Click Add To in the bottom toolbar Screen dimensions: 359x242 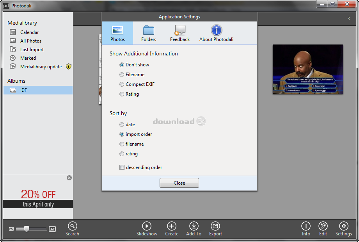click(194, 229)
